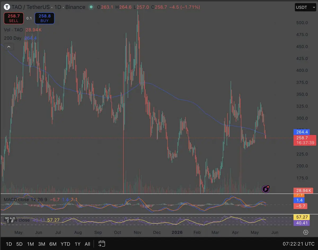
Task: Click the Jun label at the right of the time axis
Action: coord(275,232)
